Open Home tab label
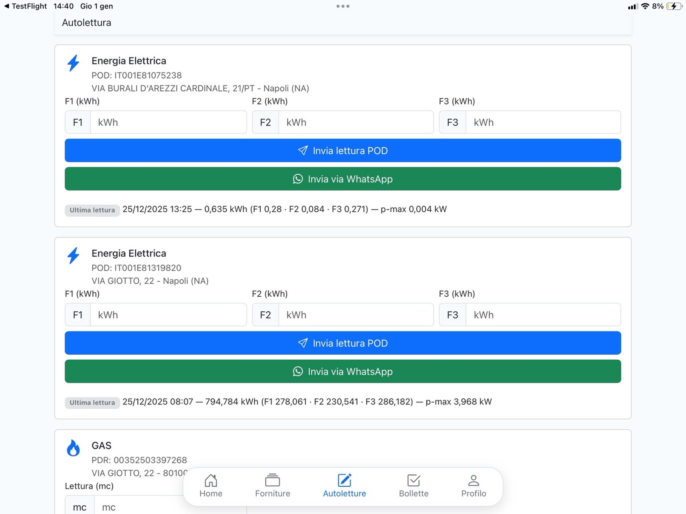Image resolution: width=686 pixels, height=514 pixels. [211, 493]
